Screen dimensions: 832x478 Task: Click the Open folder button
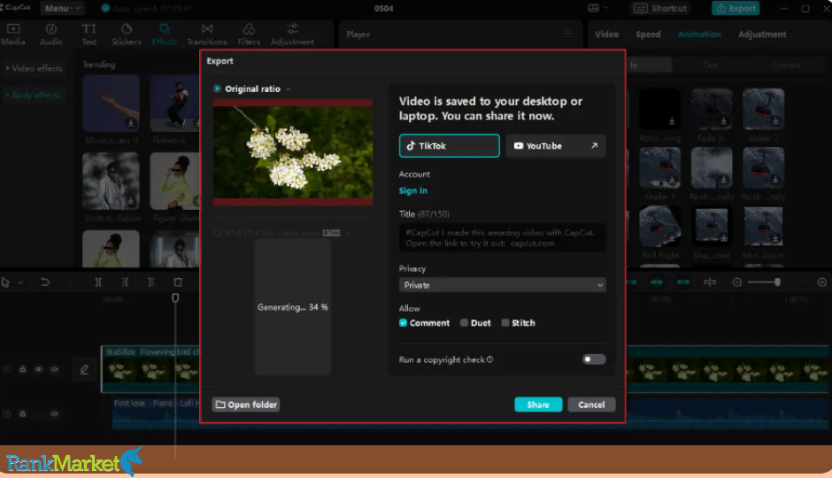tap(246, 405)
